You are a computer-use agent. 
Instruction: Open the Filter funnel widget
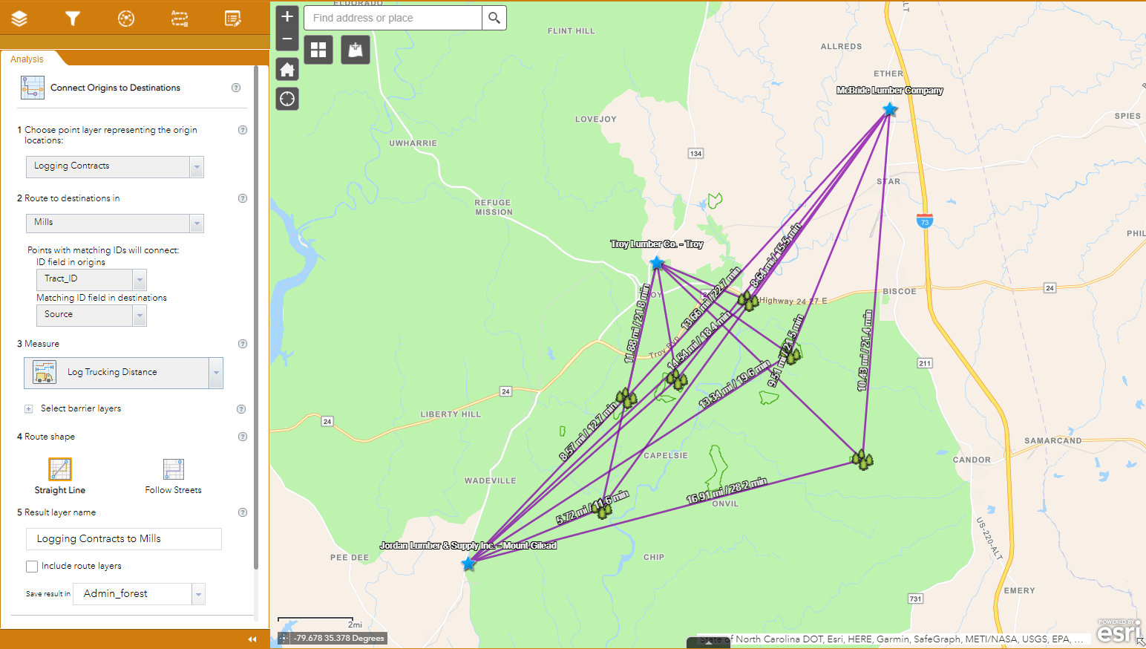(72, 19)
